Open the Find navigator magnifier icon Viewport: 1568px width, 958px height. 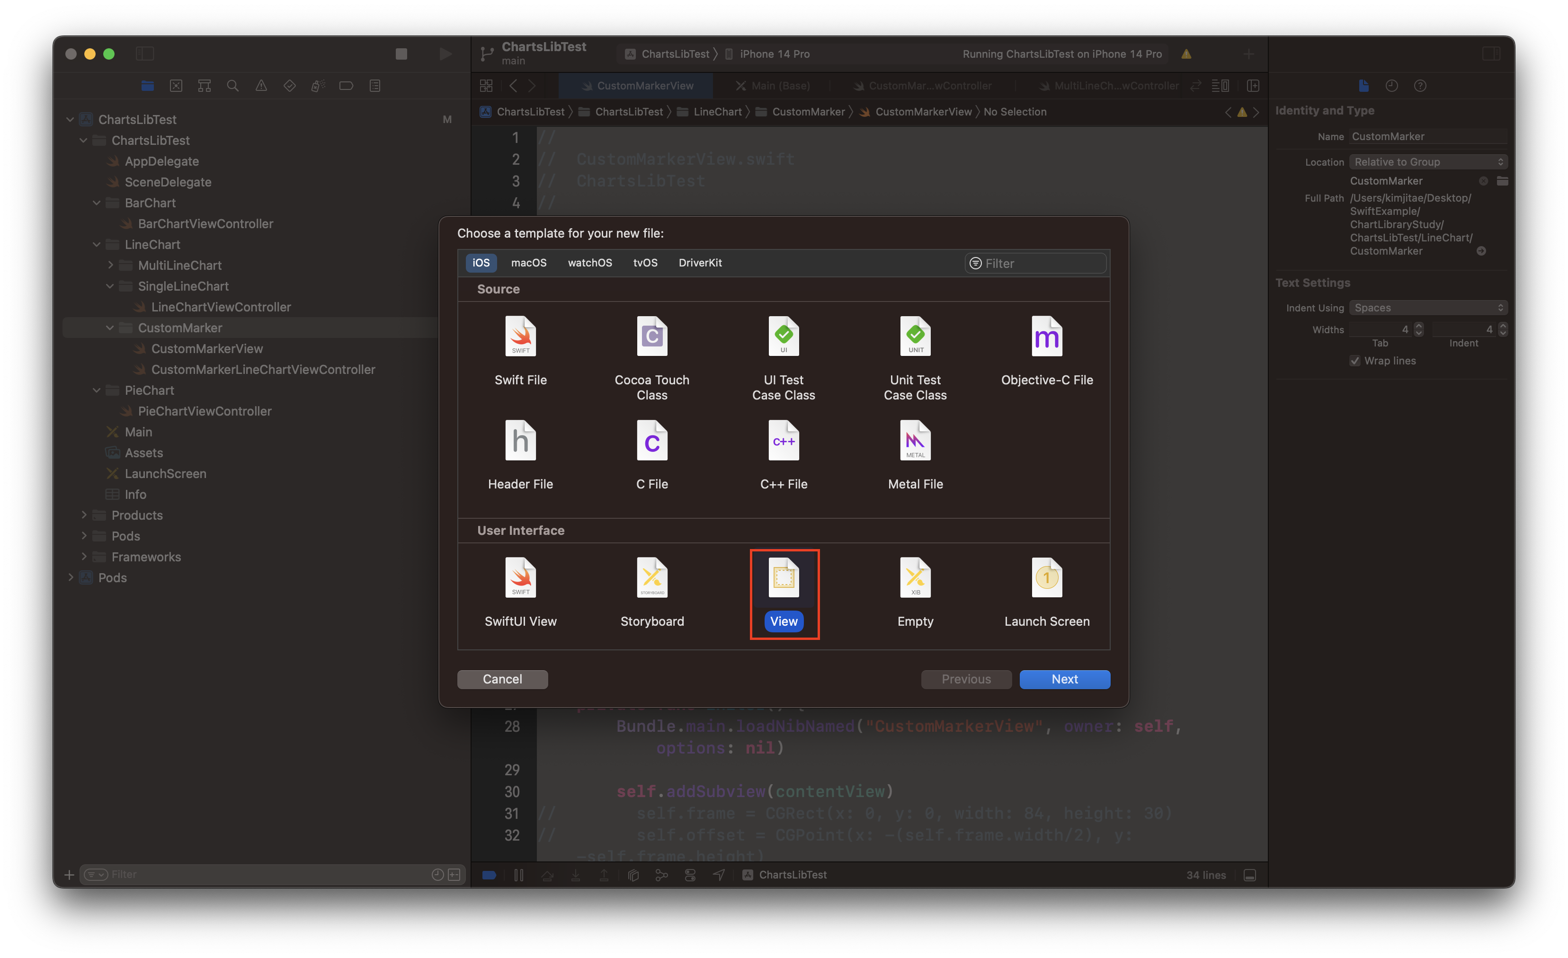pyautogui.click(x=233, y=86)
